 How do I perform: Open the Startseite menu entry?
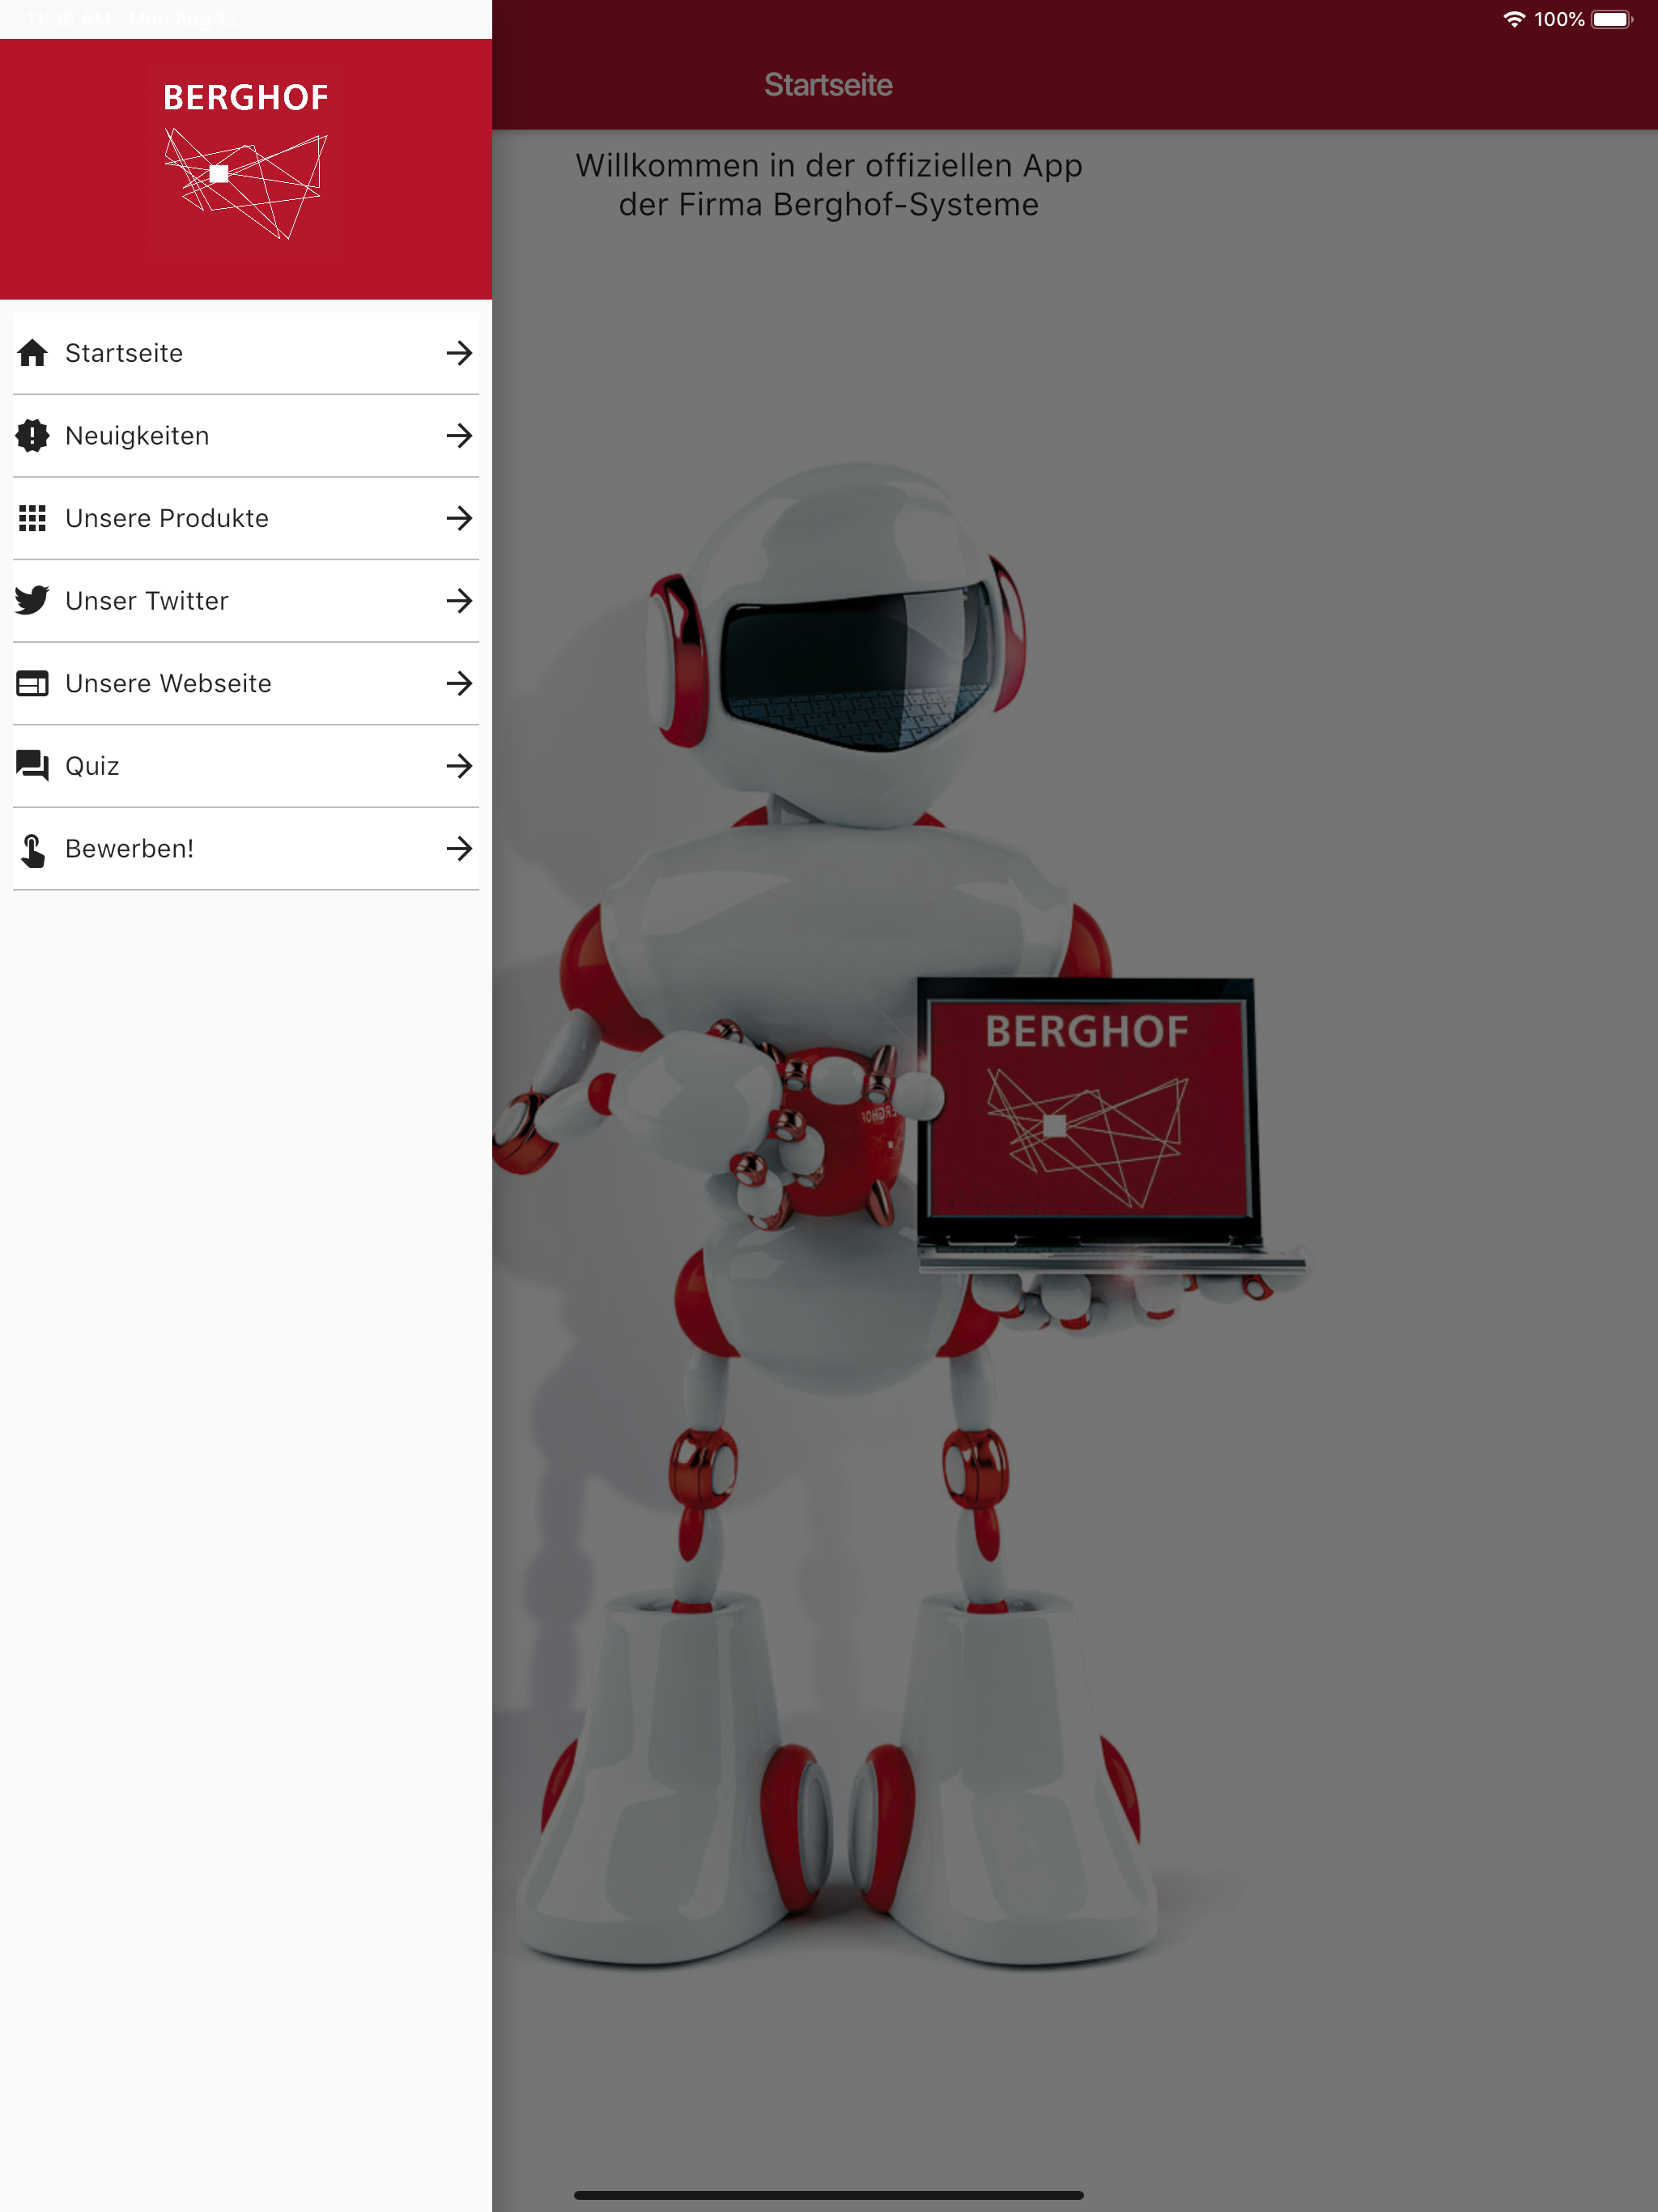click(x=246, y=353)
